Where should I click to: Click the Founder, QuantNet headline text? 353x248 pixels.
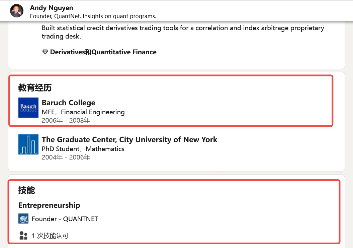(x=93, y=16)
